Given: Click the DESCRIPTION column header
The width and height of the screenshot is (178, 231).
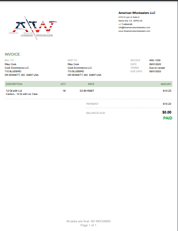Looking at the screenshot, I should tap(14, 84).
